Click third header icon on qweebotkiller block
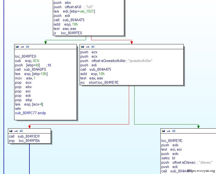 click(x=93, y=47)
